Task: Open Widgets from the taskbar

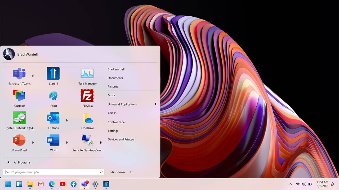Action: (x=19, y=184)
